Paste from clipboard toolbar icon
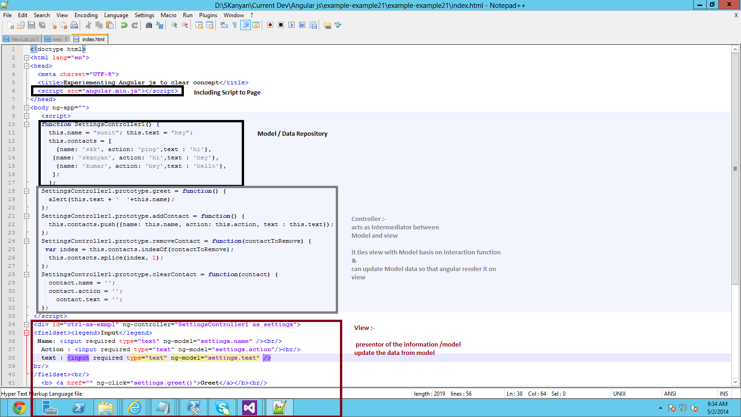The image size is (741, 417). 110,25
